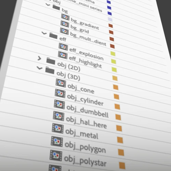Screen dimensions: 171x171
Task: Select the obj_cylinder composition icon
Action: 60,93
